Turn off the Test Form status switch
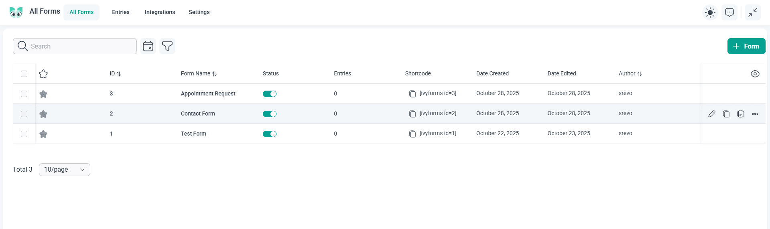Viewport: 770px width, 229px height. tap(270, 134)
